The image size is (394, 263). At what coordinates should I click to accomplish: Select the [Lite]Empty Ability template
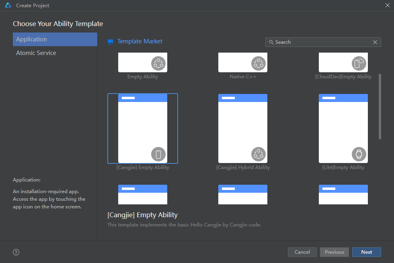click(x=343, y=128)
